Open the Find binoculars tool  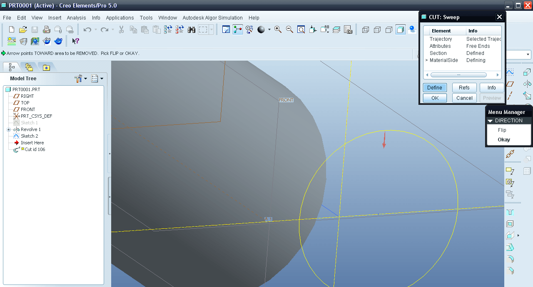192,30
